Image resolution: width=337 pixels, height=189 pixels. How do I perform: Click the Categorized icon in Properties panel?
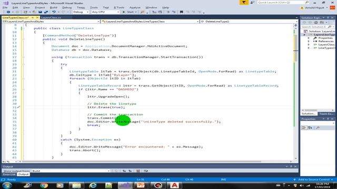(304, 128)
